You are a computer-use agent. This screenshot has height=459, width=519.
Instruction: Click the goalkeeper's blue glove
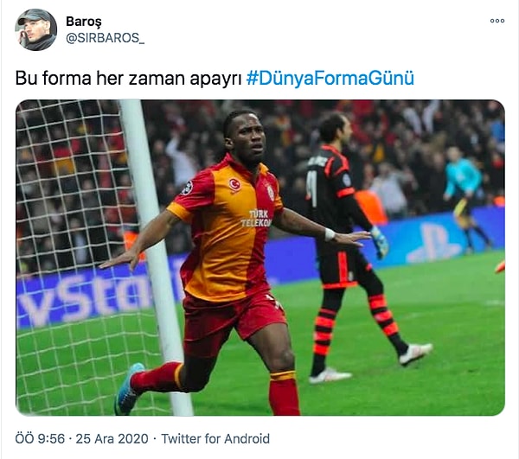tap(380, 242)
